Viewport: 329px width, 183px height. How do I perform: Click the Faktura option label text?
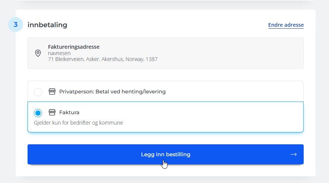pyautogui.click(x=69, y=112)
